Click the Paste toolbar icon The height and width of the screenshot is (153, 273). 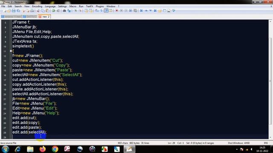(47, 11)
